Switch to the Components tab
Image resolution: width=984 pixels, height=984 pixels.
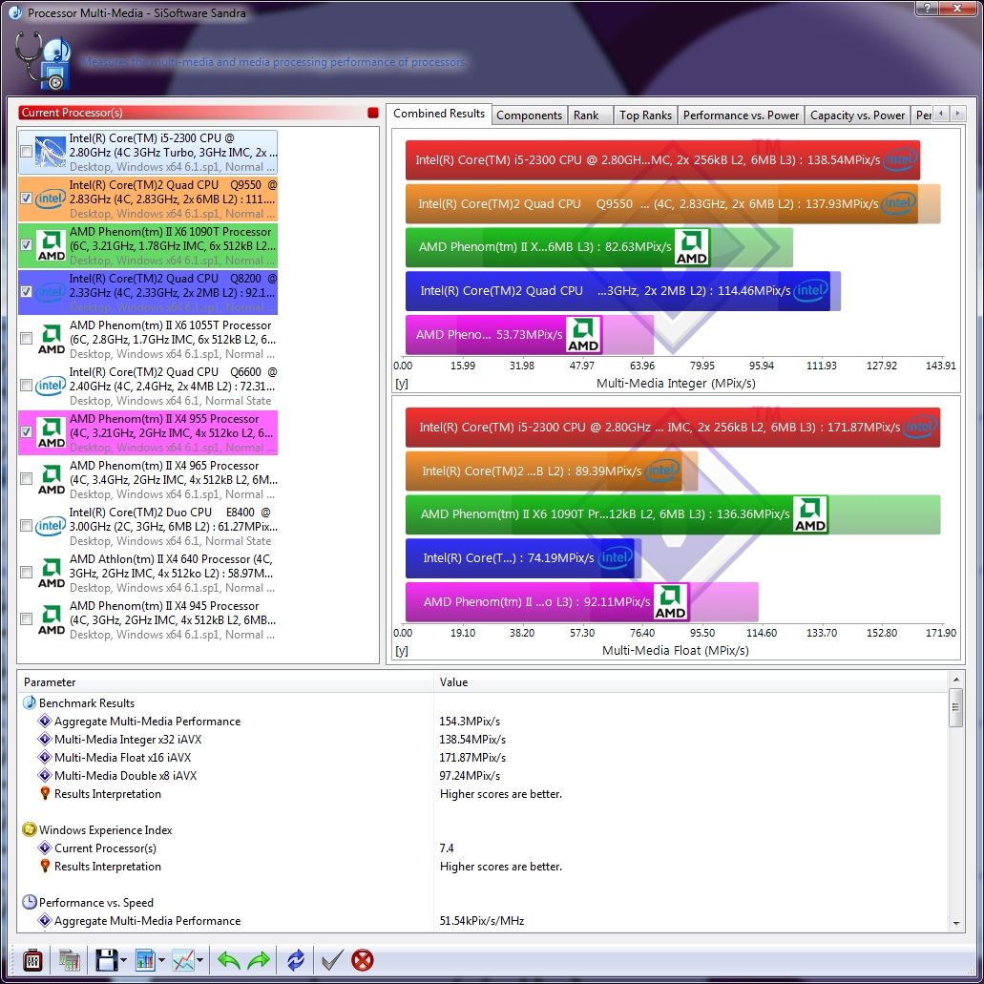[529, 115]
